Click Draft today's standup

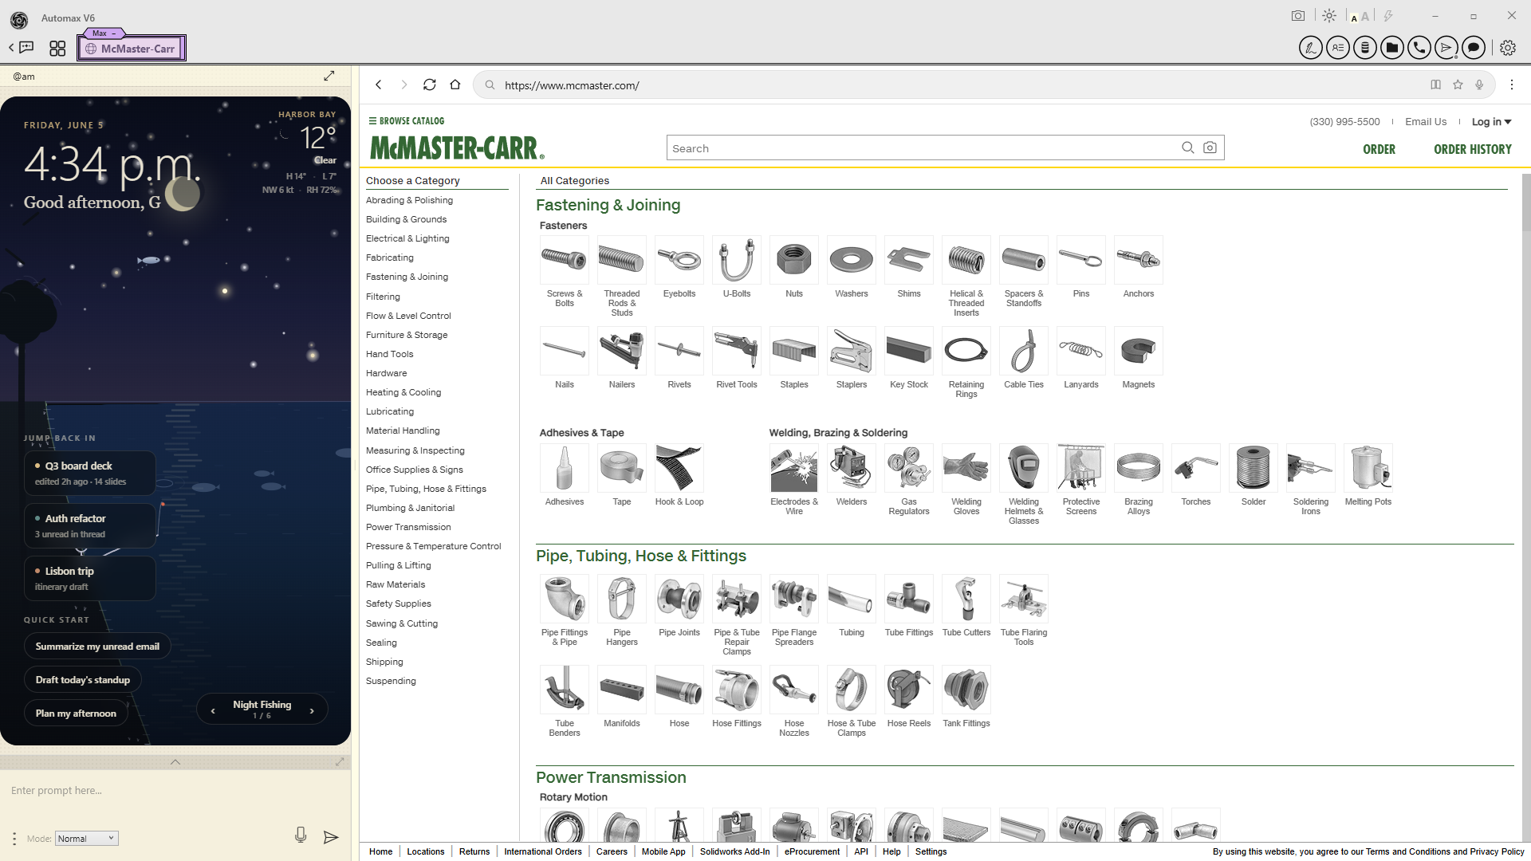pyautogui.click(x=82, y=680)
